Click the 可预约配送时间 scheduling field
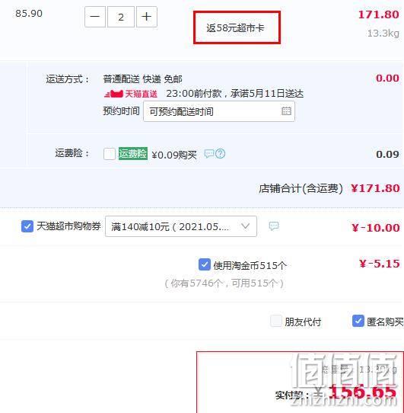The height and width of the screenshot is (413, 404). click(219, 112)
